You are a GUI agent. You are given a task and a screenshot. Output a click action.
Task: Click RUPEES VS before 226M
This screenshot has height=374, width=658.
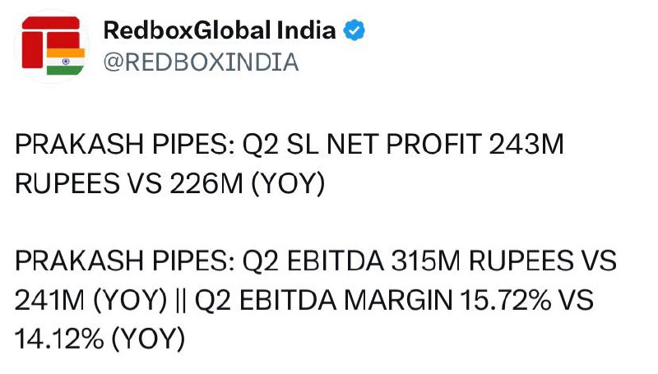[88, 183]
